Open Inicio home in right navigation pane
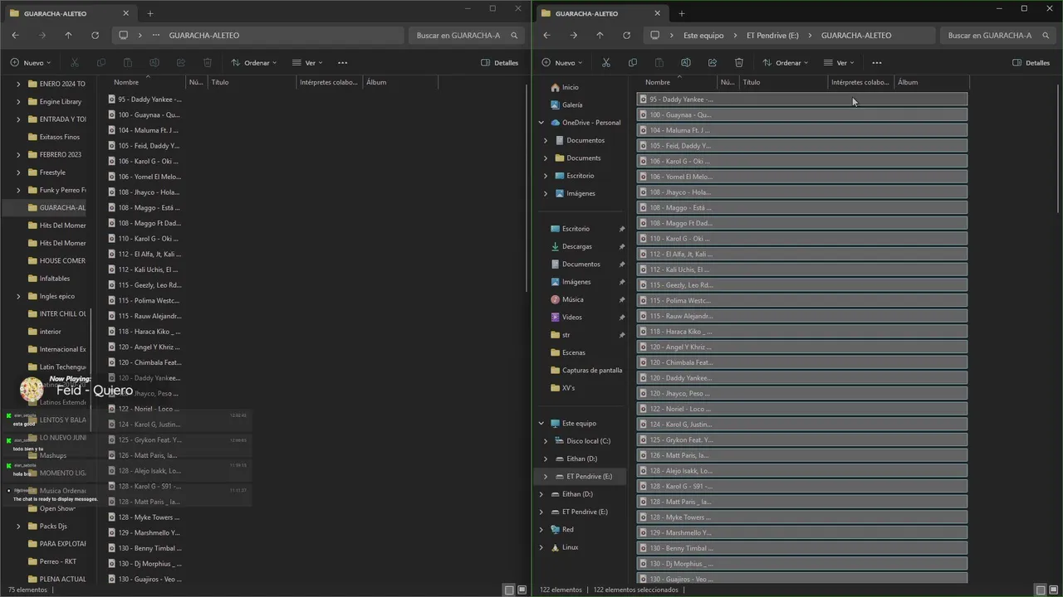This screenshot has height=597, width=1063. pos(570,87)
